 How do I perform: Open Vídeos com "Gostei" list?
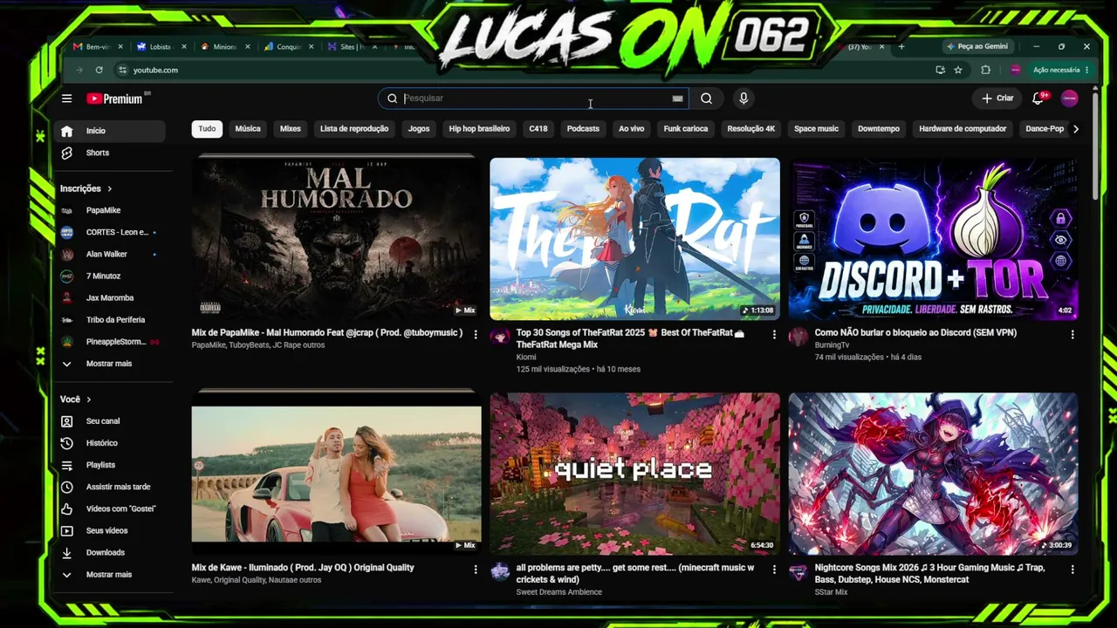pyautogui.click(x=111, y=509)
